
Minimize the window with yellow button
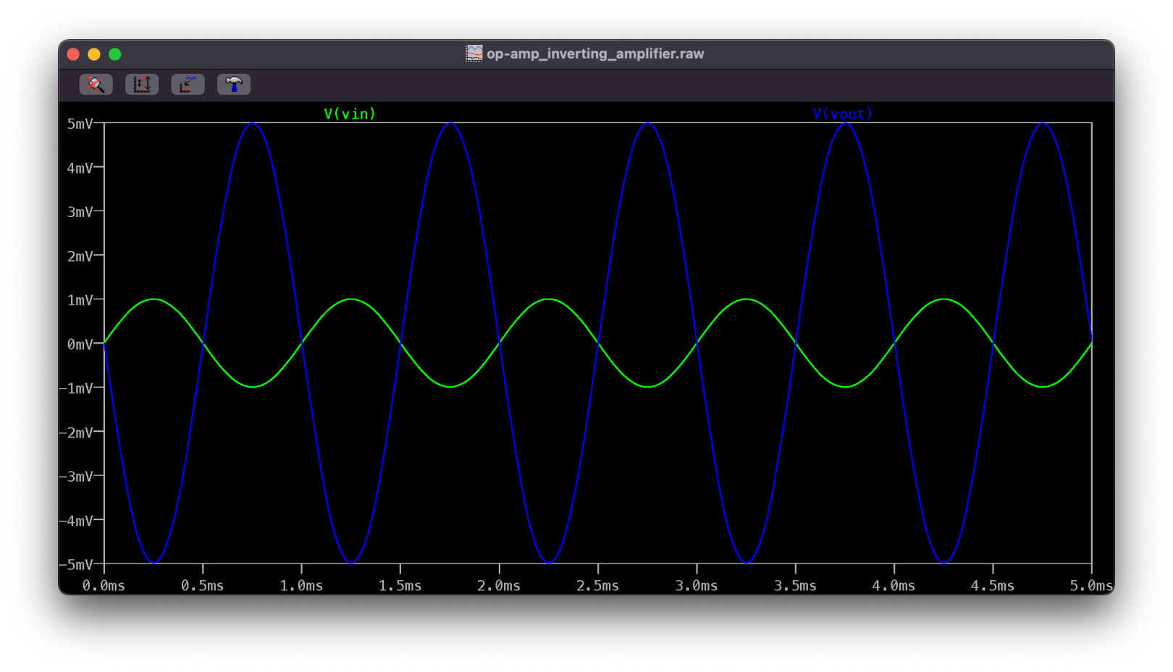[x=94, y=54]
